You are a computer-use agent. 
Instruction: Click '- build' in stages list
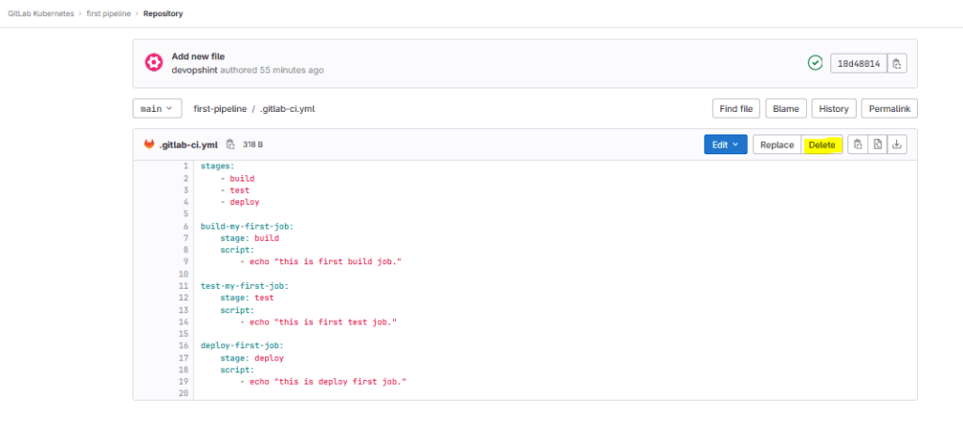(237, 178)
